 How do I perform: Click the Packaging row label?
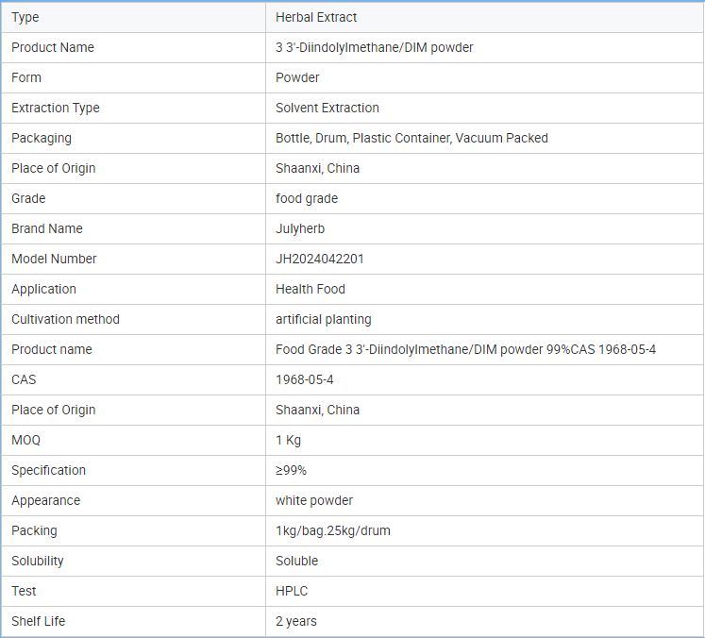[42, 138]
